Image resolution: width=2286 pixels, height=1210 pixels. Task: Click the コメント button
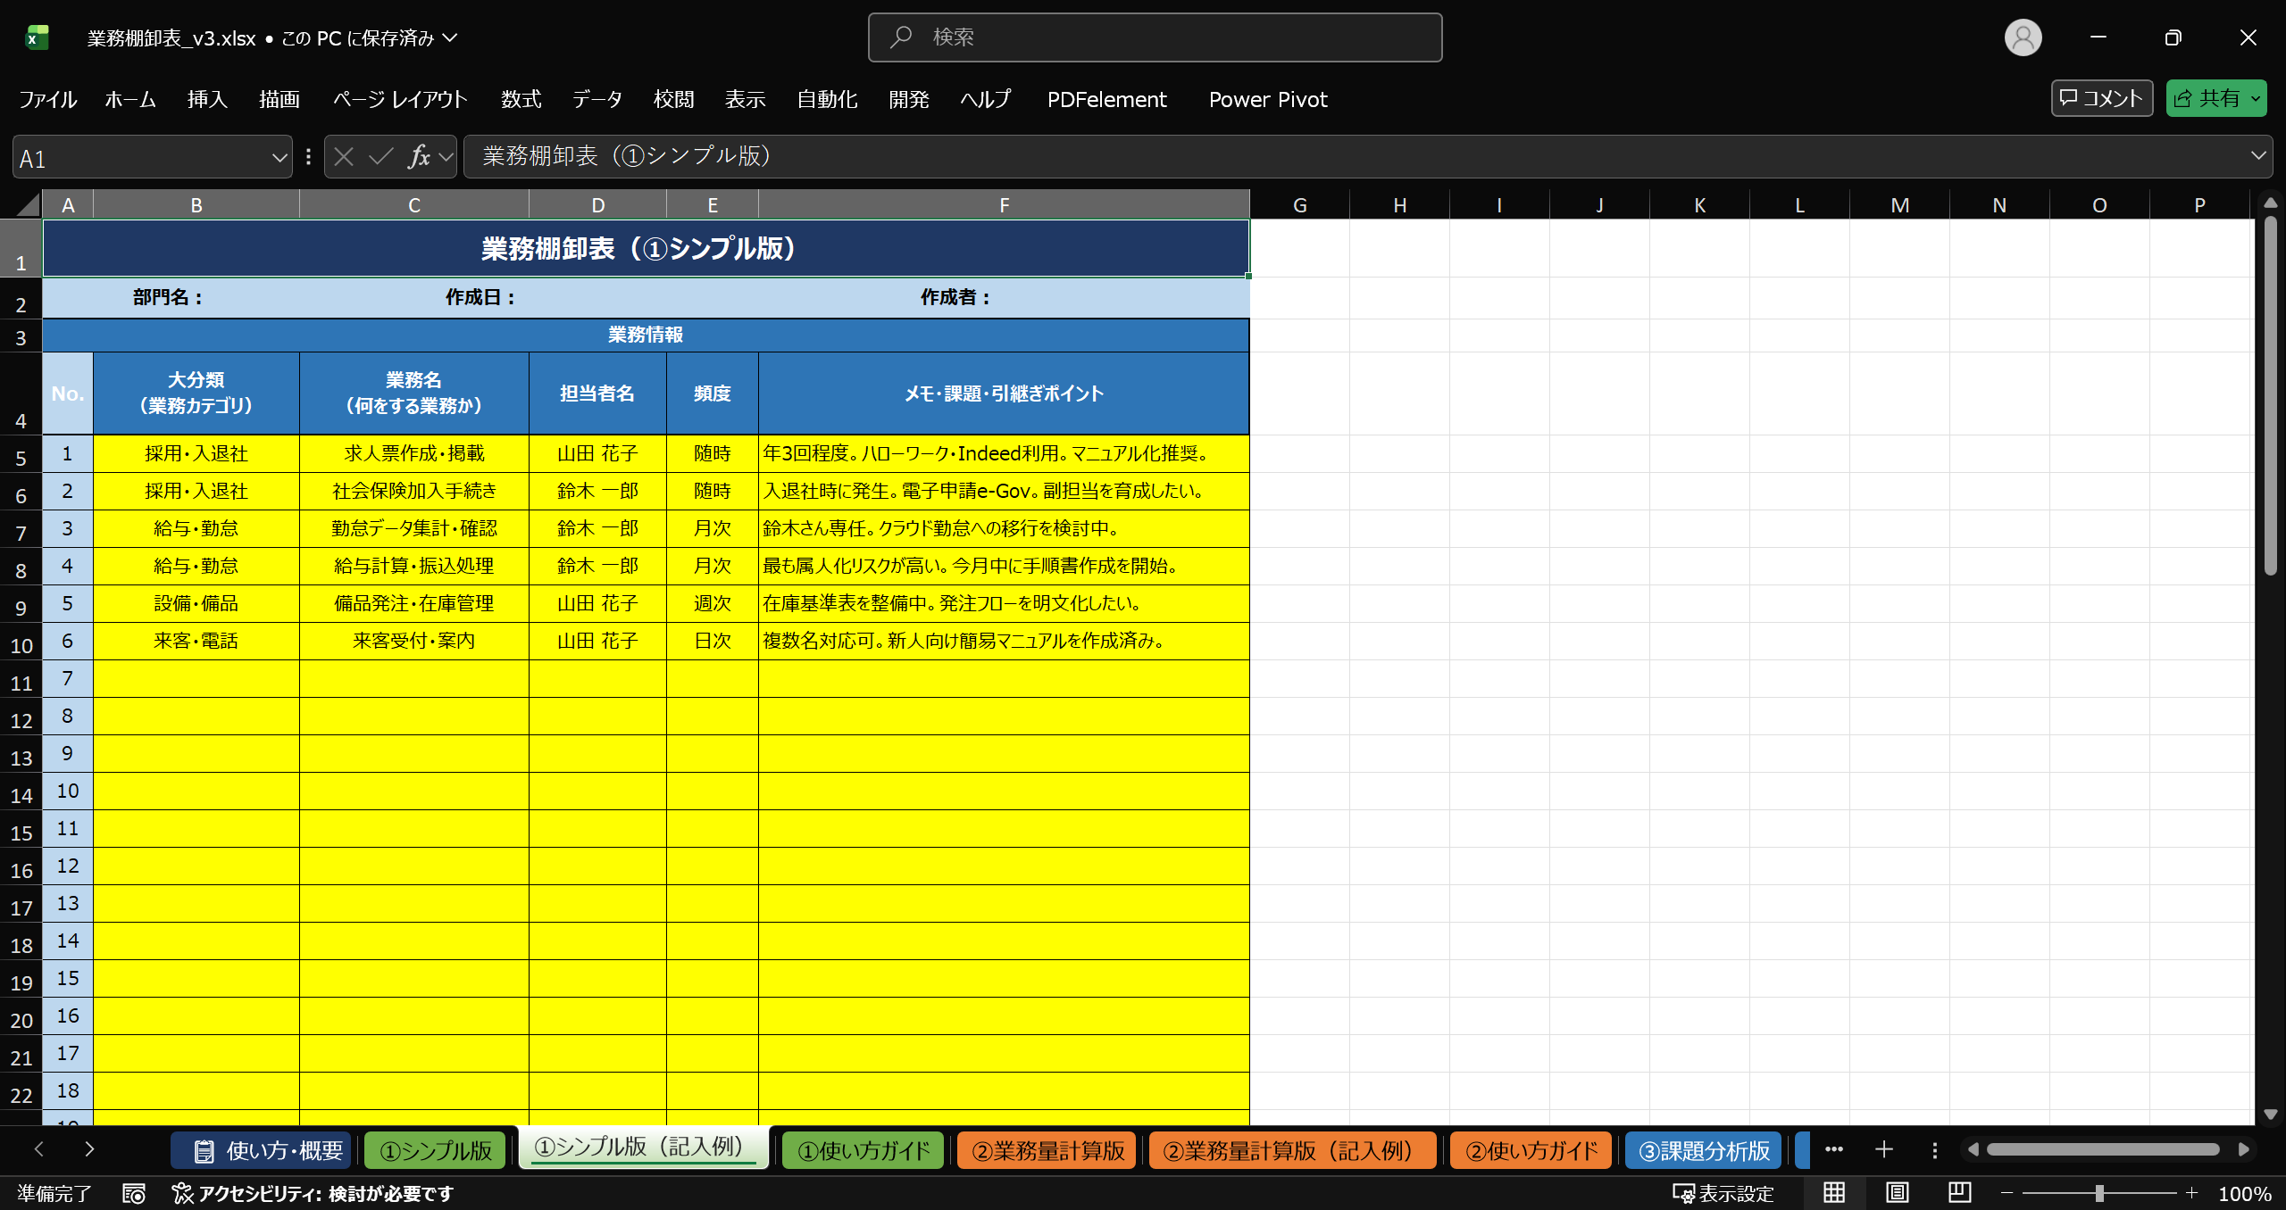click(x=2101, y=98)
